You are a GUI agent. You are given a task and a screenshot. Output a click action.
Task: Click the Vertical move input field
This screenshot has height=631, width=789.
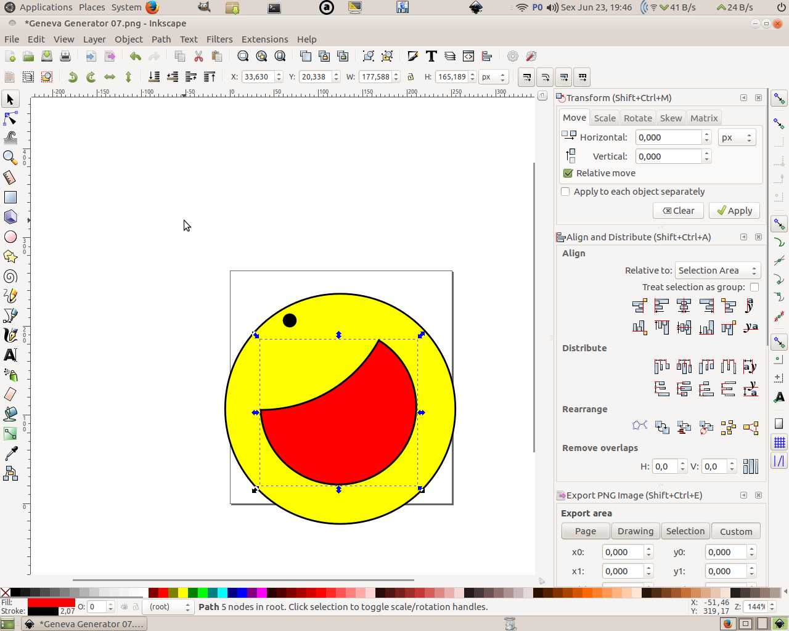[669, 157]
